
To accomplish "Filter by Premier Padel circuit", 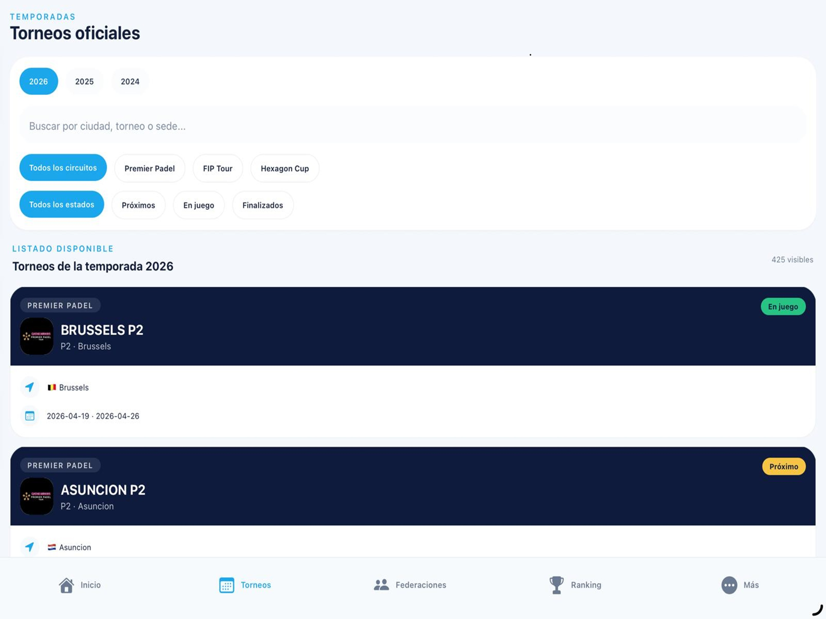I will pos(150,168).
